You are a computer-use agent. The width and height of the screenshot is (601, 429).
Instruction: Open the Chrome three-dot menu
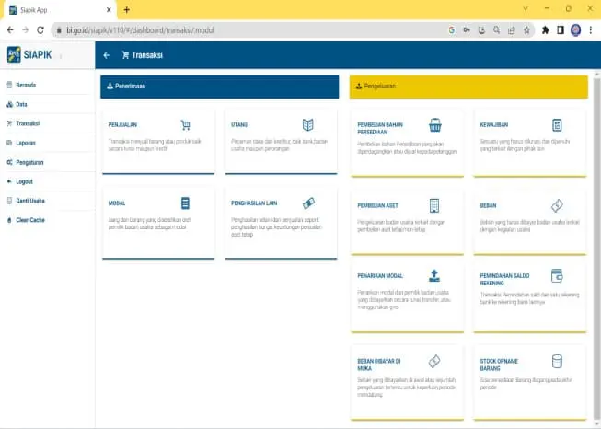(x=591, y=29)
